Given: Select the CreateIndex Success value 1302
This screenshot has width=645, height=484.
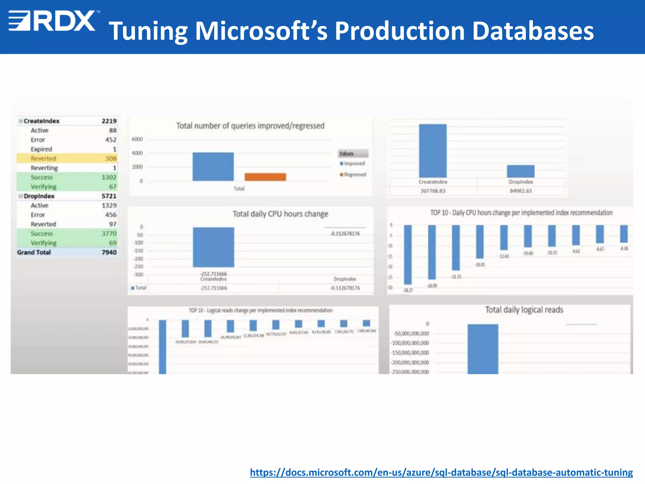Looking at the screenshot, I should [x=109, y=177].
